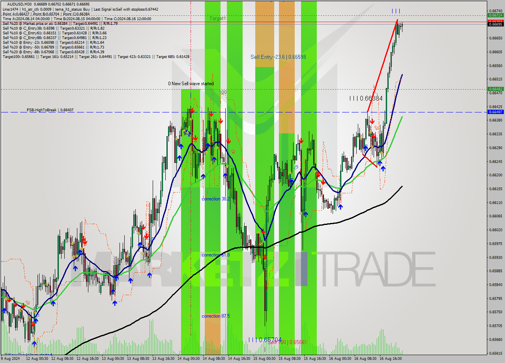The image size is (505, 363).
Task: Click the 'Sell %10 @ C_Entry88: 0.66337' line
Action: [54, 38]
